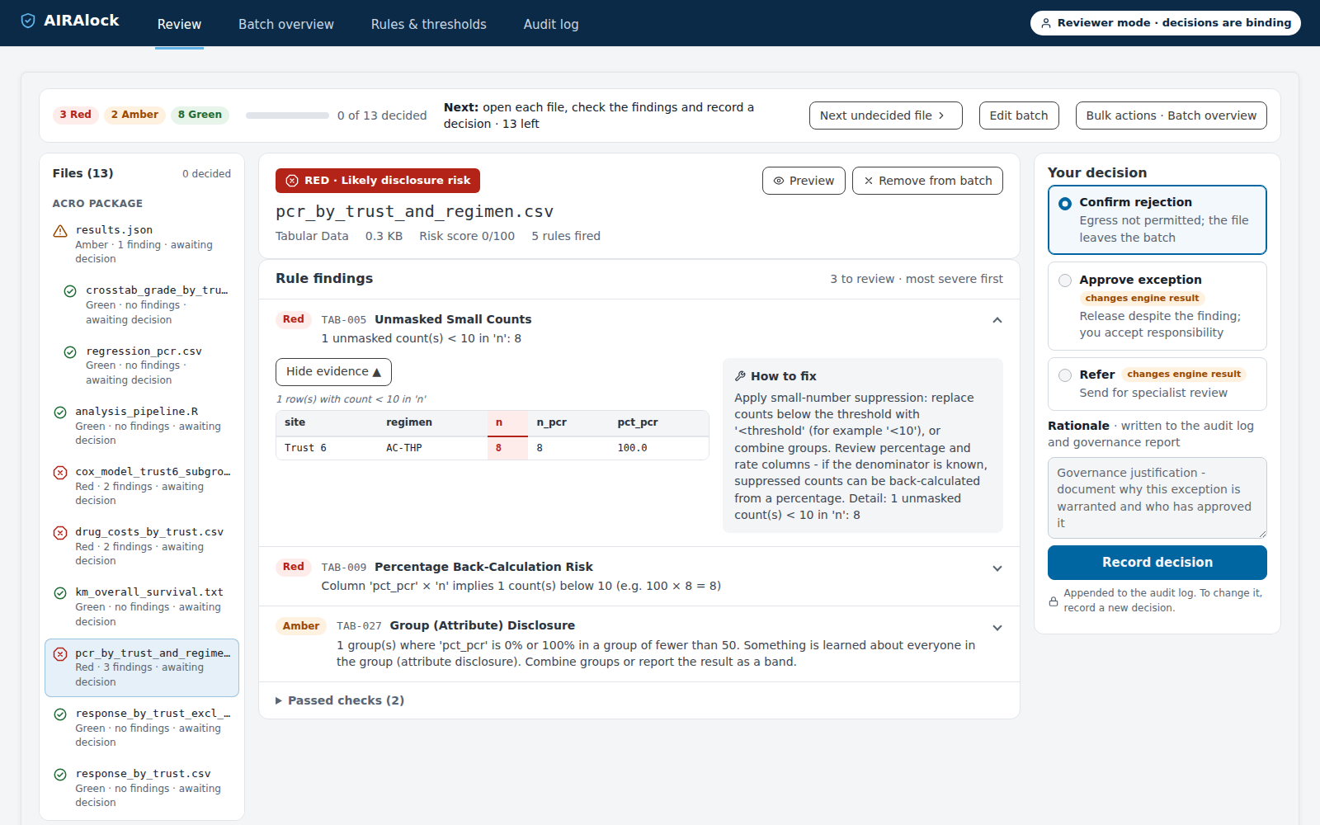Viewport: 1320px width, 825px height.
Task: Open the Audit log tab
Action: 551,25
